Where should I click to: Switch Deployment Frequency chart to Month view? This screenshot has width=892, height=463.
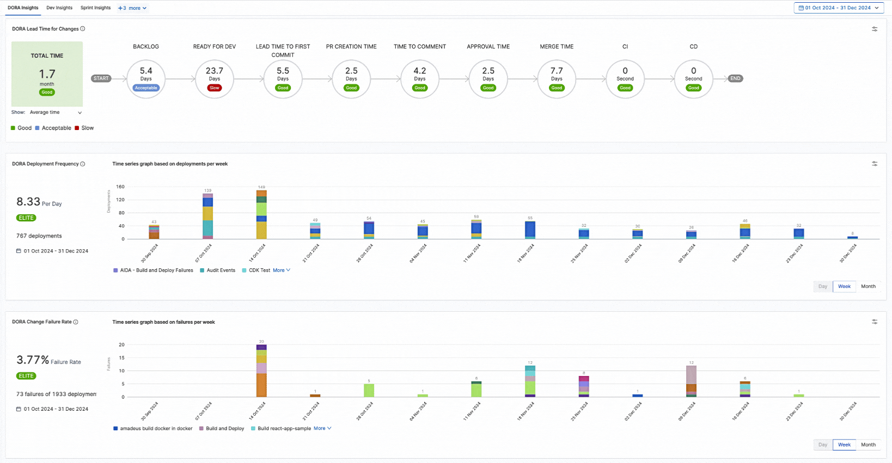point(868,287)
